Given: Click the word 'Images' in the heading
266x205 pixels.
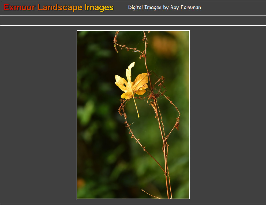Looking at the screenshot, I should [99, 7].
